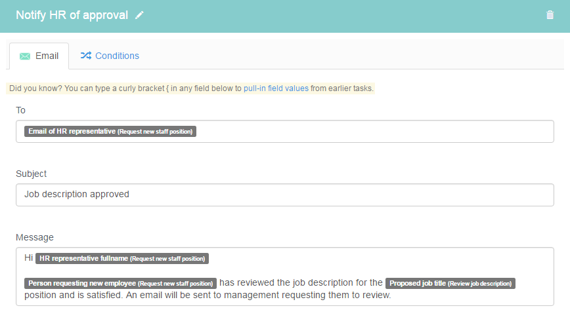The width and height of the screenshot is (570, 325).
Task: Select Person requesting new employee tag
Action: coord(120,283)
